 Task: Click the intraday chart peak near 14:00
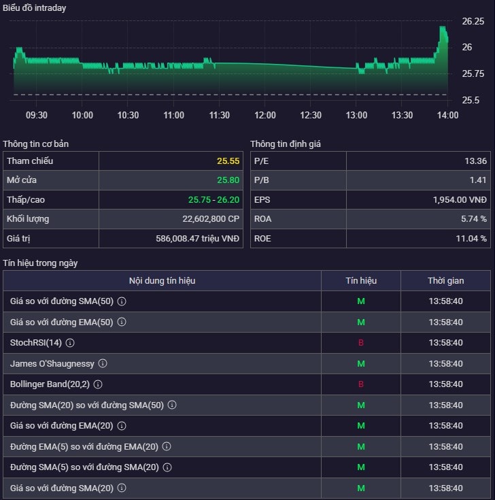coord(443,28)
